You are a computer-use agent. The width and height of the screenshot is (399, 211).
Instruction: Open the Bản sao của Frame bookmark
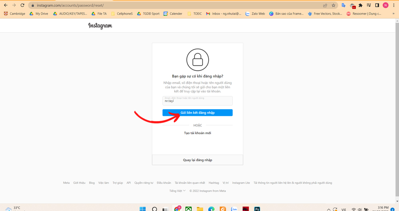point(286,14)
